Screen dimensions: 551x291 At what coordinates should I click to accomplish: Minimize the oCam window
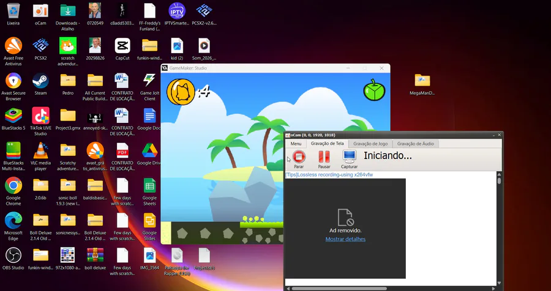pyautogui.click(x=493, y=134)
